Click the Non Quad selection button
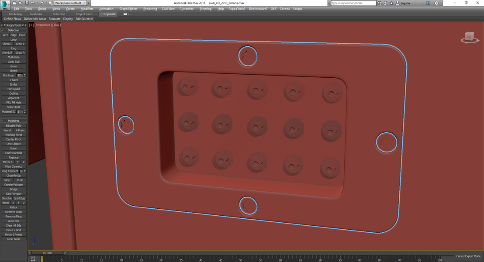Image resolution: width=484 pixels, height=262 pixels. [x=14, y=89]
